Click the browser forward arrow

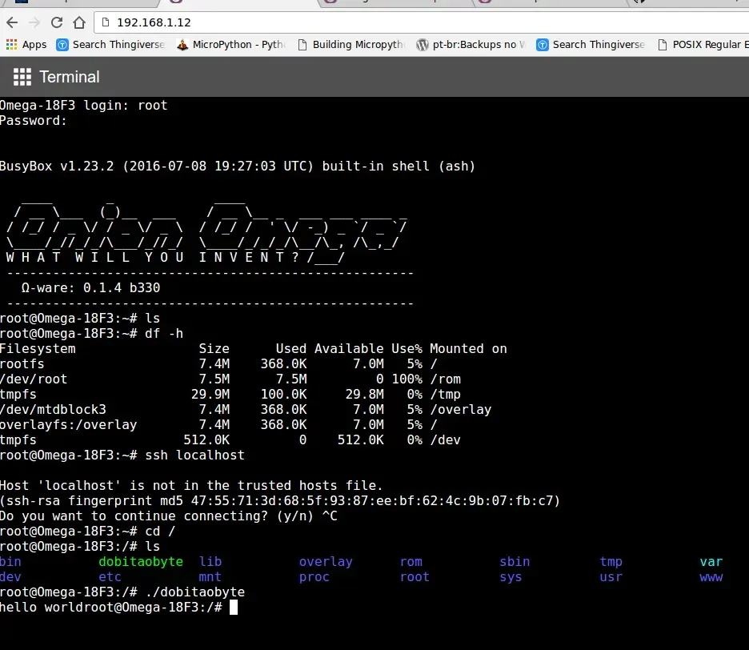34,22
